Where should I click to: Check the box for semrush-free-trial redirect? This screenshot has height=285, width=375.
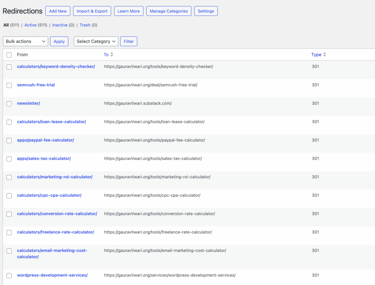click(x=9, y=85)
